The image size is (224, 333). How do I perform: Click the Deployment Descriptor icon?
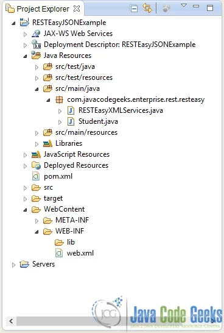point(36,45)
